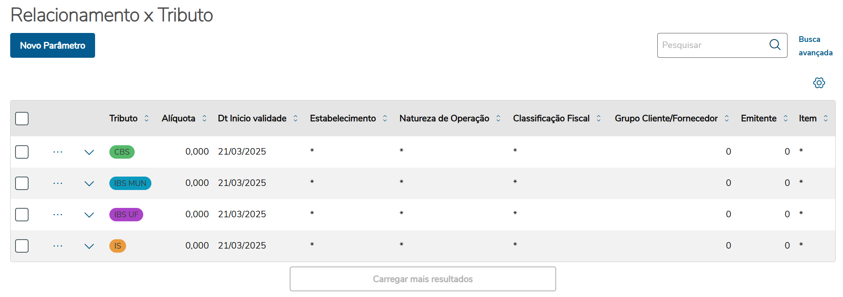
Task: Sort by Estabelecimento column arrows
Action: [x=385, y=118]
